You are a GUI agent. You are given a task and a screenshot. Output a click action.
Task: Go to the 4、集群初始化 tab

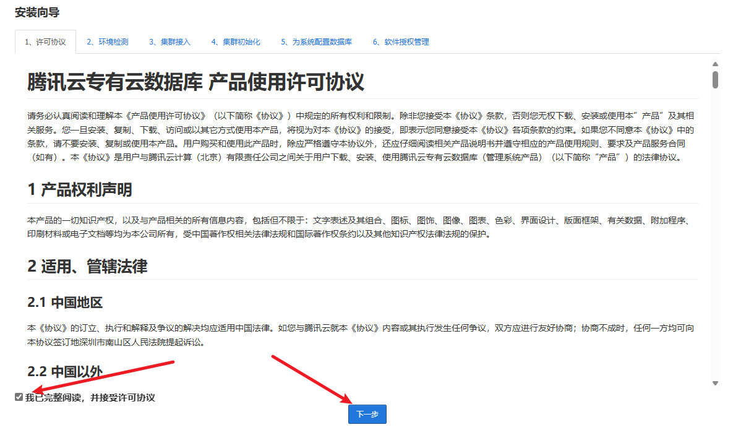tap(236, 42)
